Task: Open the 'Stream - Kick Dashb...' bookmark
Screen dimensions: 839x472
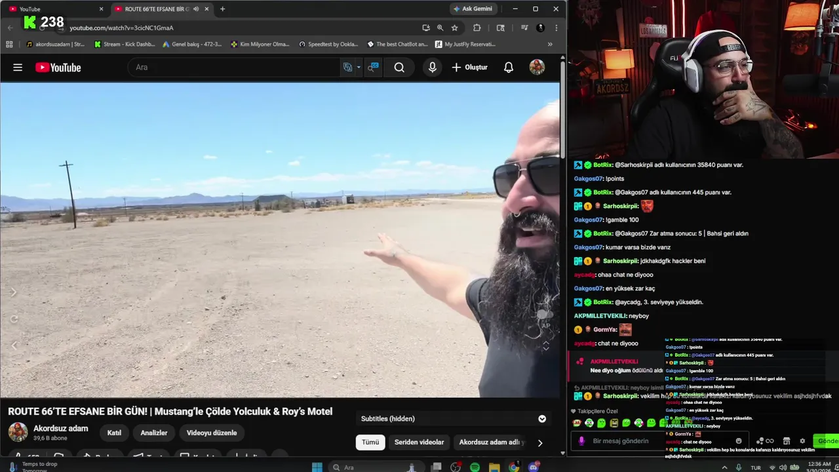Action: point(125,45)
